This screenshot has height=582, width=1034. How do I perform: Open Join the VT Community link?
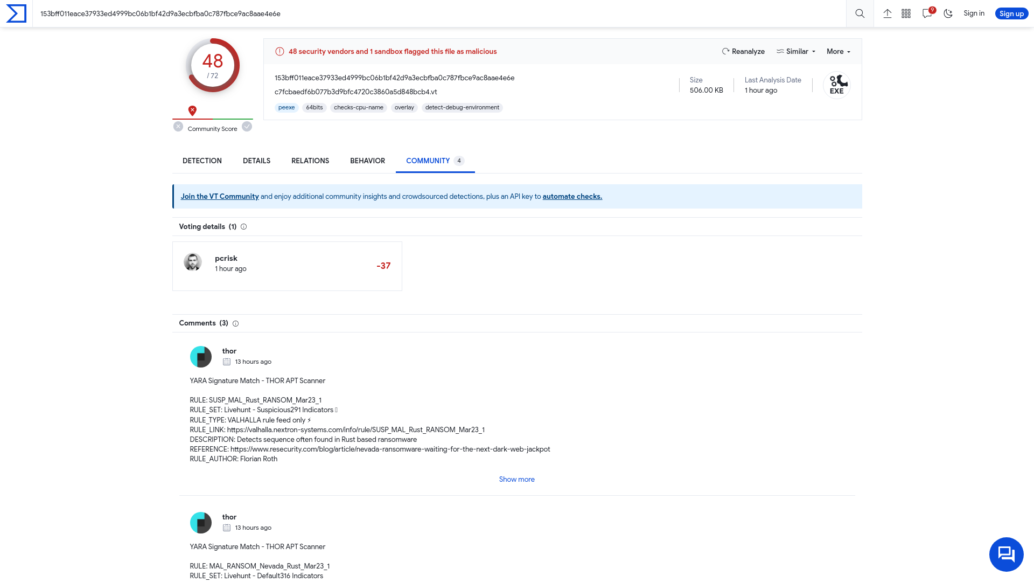[x=220, y=197]
